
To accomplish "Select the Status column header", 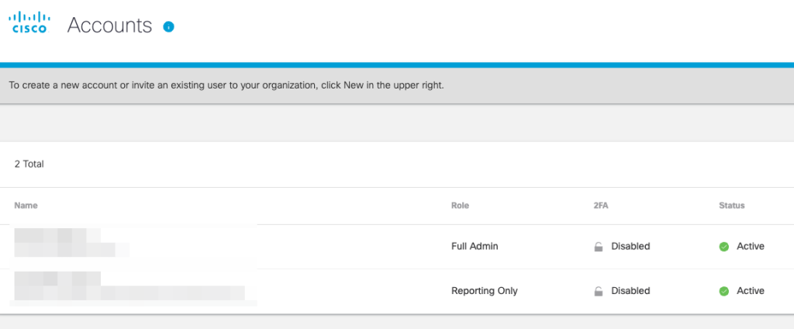I will click(731, 206).
